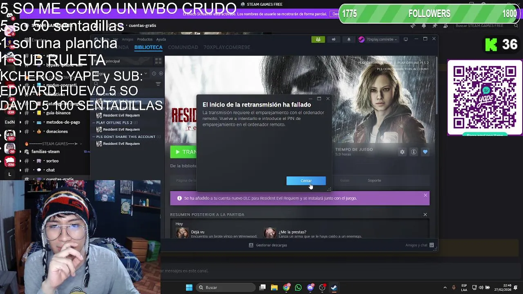Open the Soporte tab on game page

click(374, 180)
